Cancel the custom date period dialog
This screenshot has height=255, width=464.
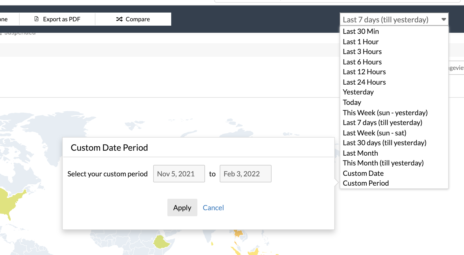pos(213,208)
